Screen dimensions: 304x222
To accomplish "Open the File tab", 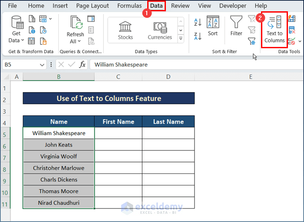I will pyautogui.click(x=12, y=6).
